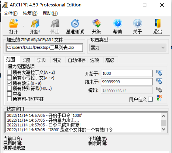Viewport: 172px width, 153px height.
Task: Click log line with password '7890'
Action: tap(60, 130)
